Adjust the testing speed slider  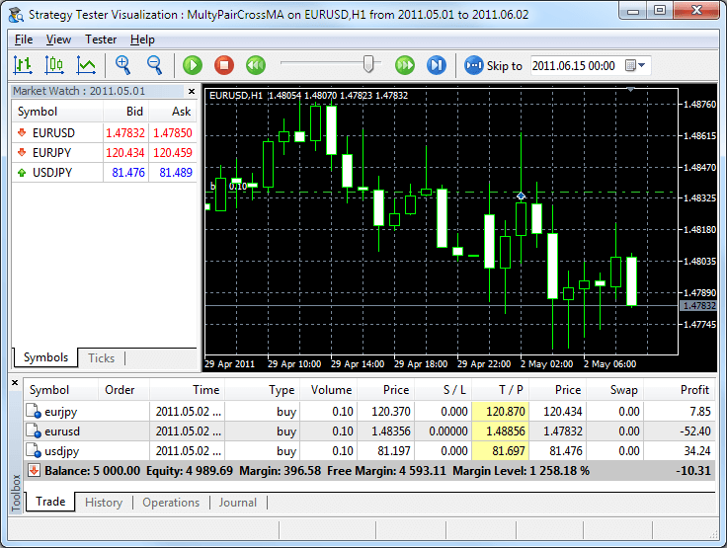[368, 64]
